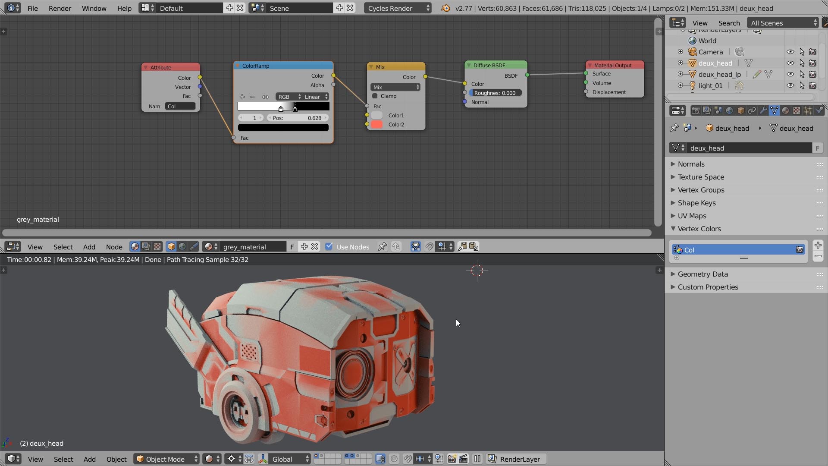
Task: Open the World properties tab
Action: coord(729,111)
